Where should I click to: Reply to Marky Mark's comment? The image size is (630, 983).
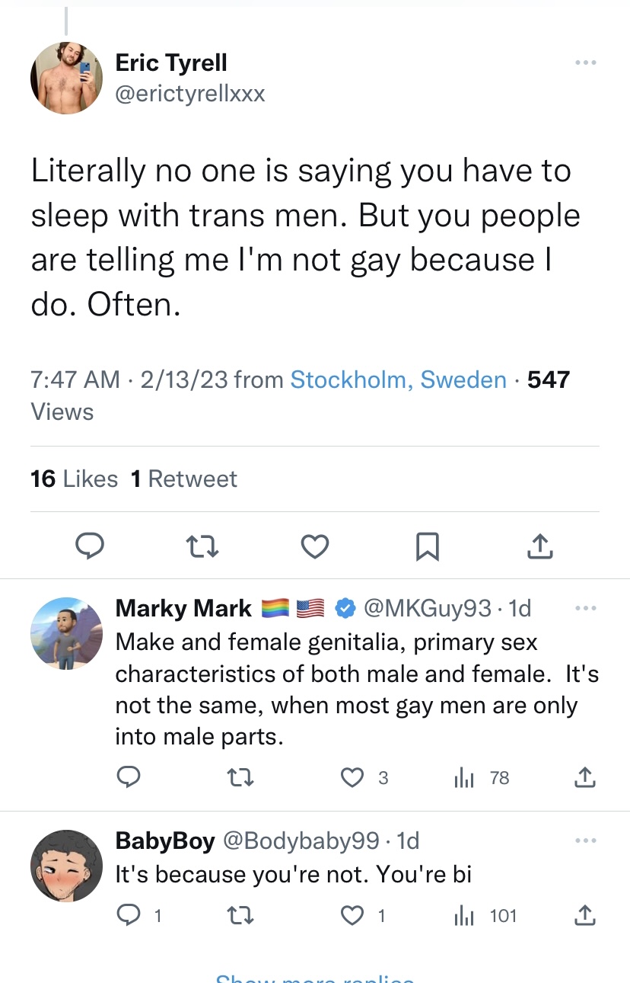click(128, 777)
